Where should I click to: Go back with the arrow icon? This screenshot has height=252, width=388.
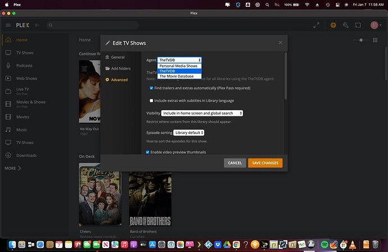pyautogui.click(x=37, y=25)
